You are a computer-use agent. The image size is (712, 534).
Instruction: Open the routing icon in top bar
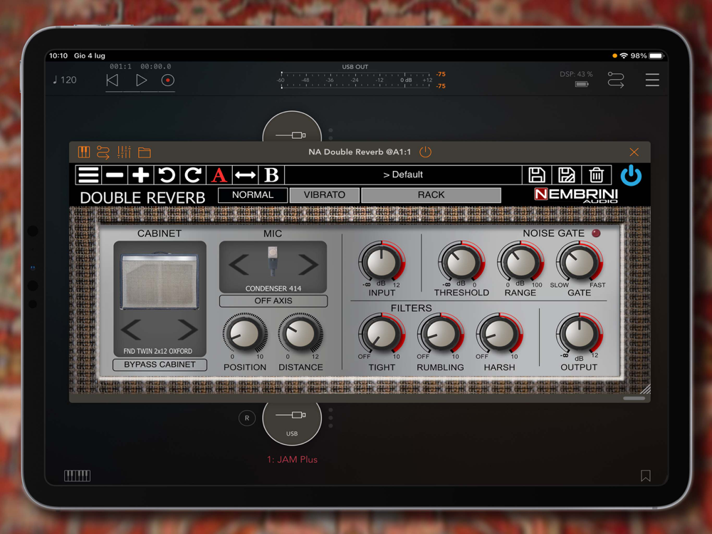(x=616, y=80)
